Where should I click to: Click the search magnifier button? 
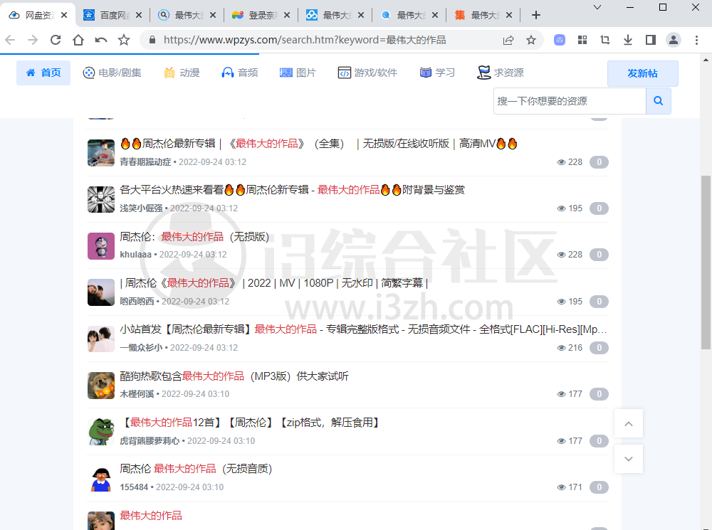click(x=658, y=101)
